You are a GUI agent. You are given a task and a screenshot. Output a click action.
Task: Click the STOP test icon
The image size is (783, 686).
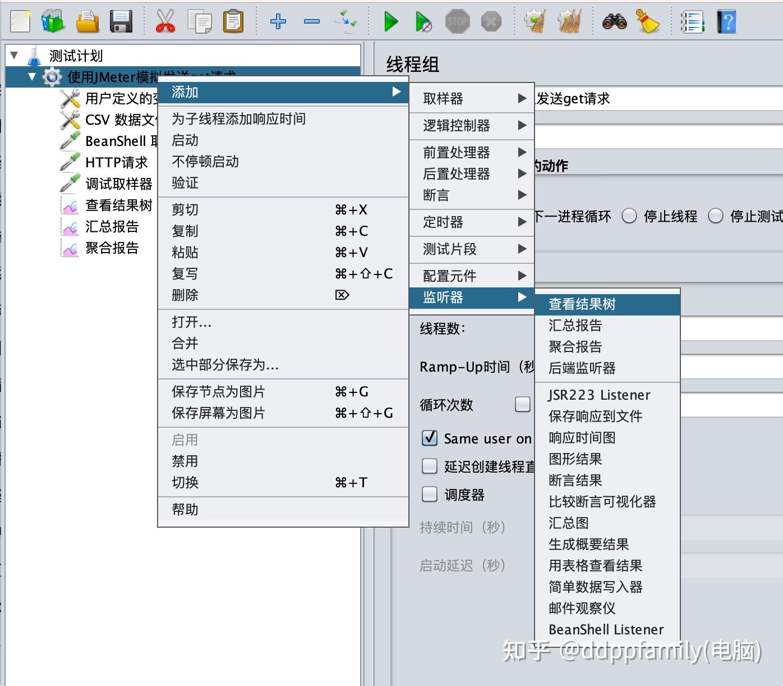point(458,22)
